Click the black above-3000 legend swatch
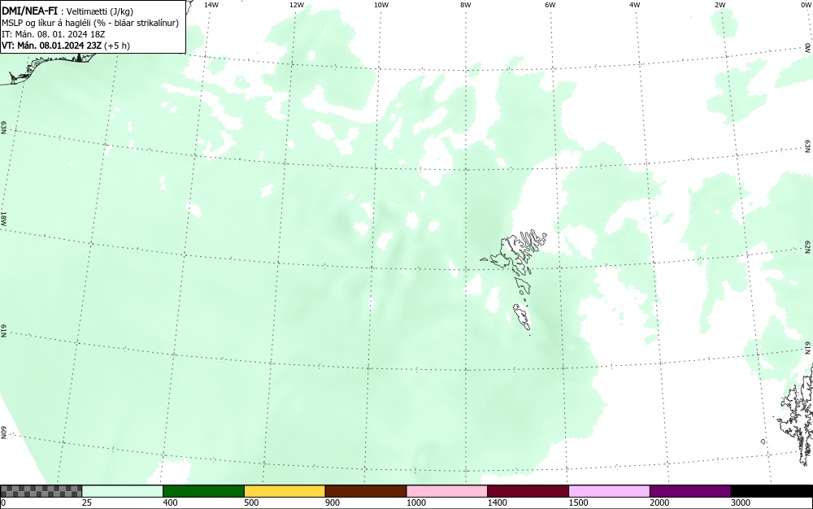 (772, 491)
